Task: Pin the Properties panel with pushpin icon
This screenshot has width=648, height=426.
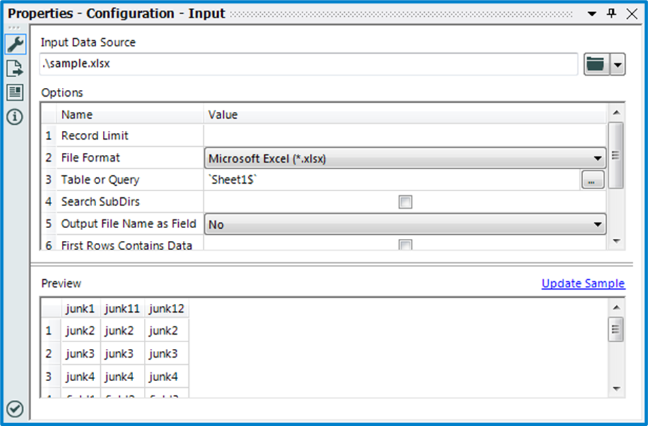Action: tap(611, 13)
